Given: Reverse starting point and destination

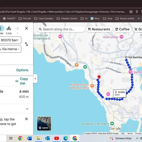Looking at the screenshot, I should click(x=27, y=44).
